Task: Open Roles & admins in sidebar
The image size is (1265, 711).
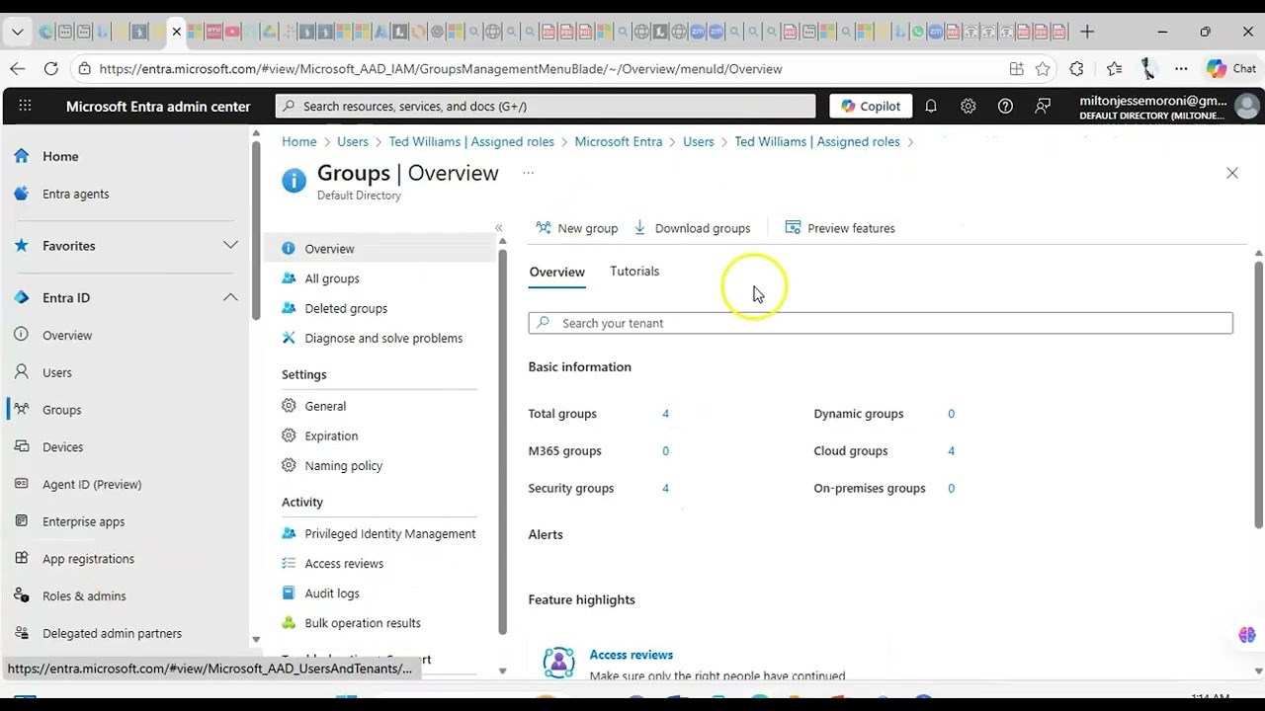Action: coord(84,596)
